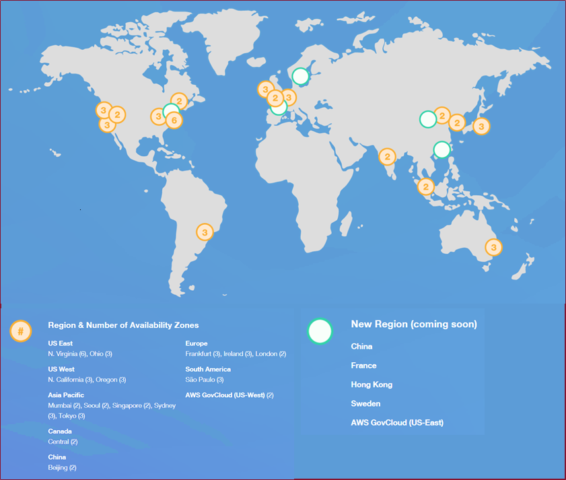Click the Frankfurt region marker showing 3
The width and height of the screenshot is (566, 480).
(x=287, y=96)
